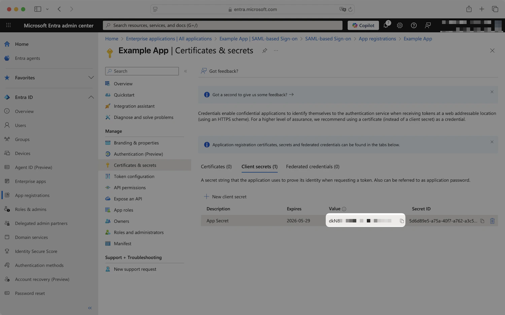Open the app launcher waffle icon
This screenshot has height=315, width=505.
pos(8,25)
